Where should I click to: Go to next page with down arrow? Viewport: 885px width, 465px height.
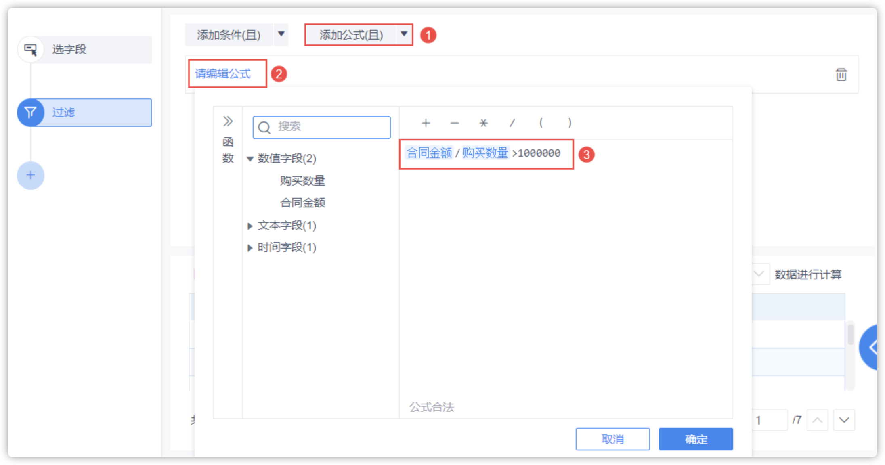(x=844, y=420)
